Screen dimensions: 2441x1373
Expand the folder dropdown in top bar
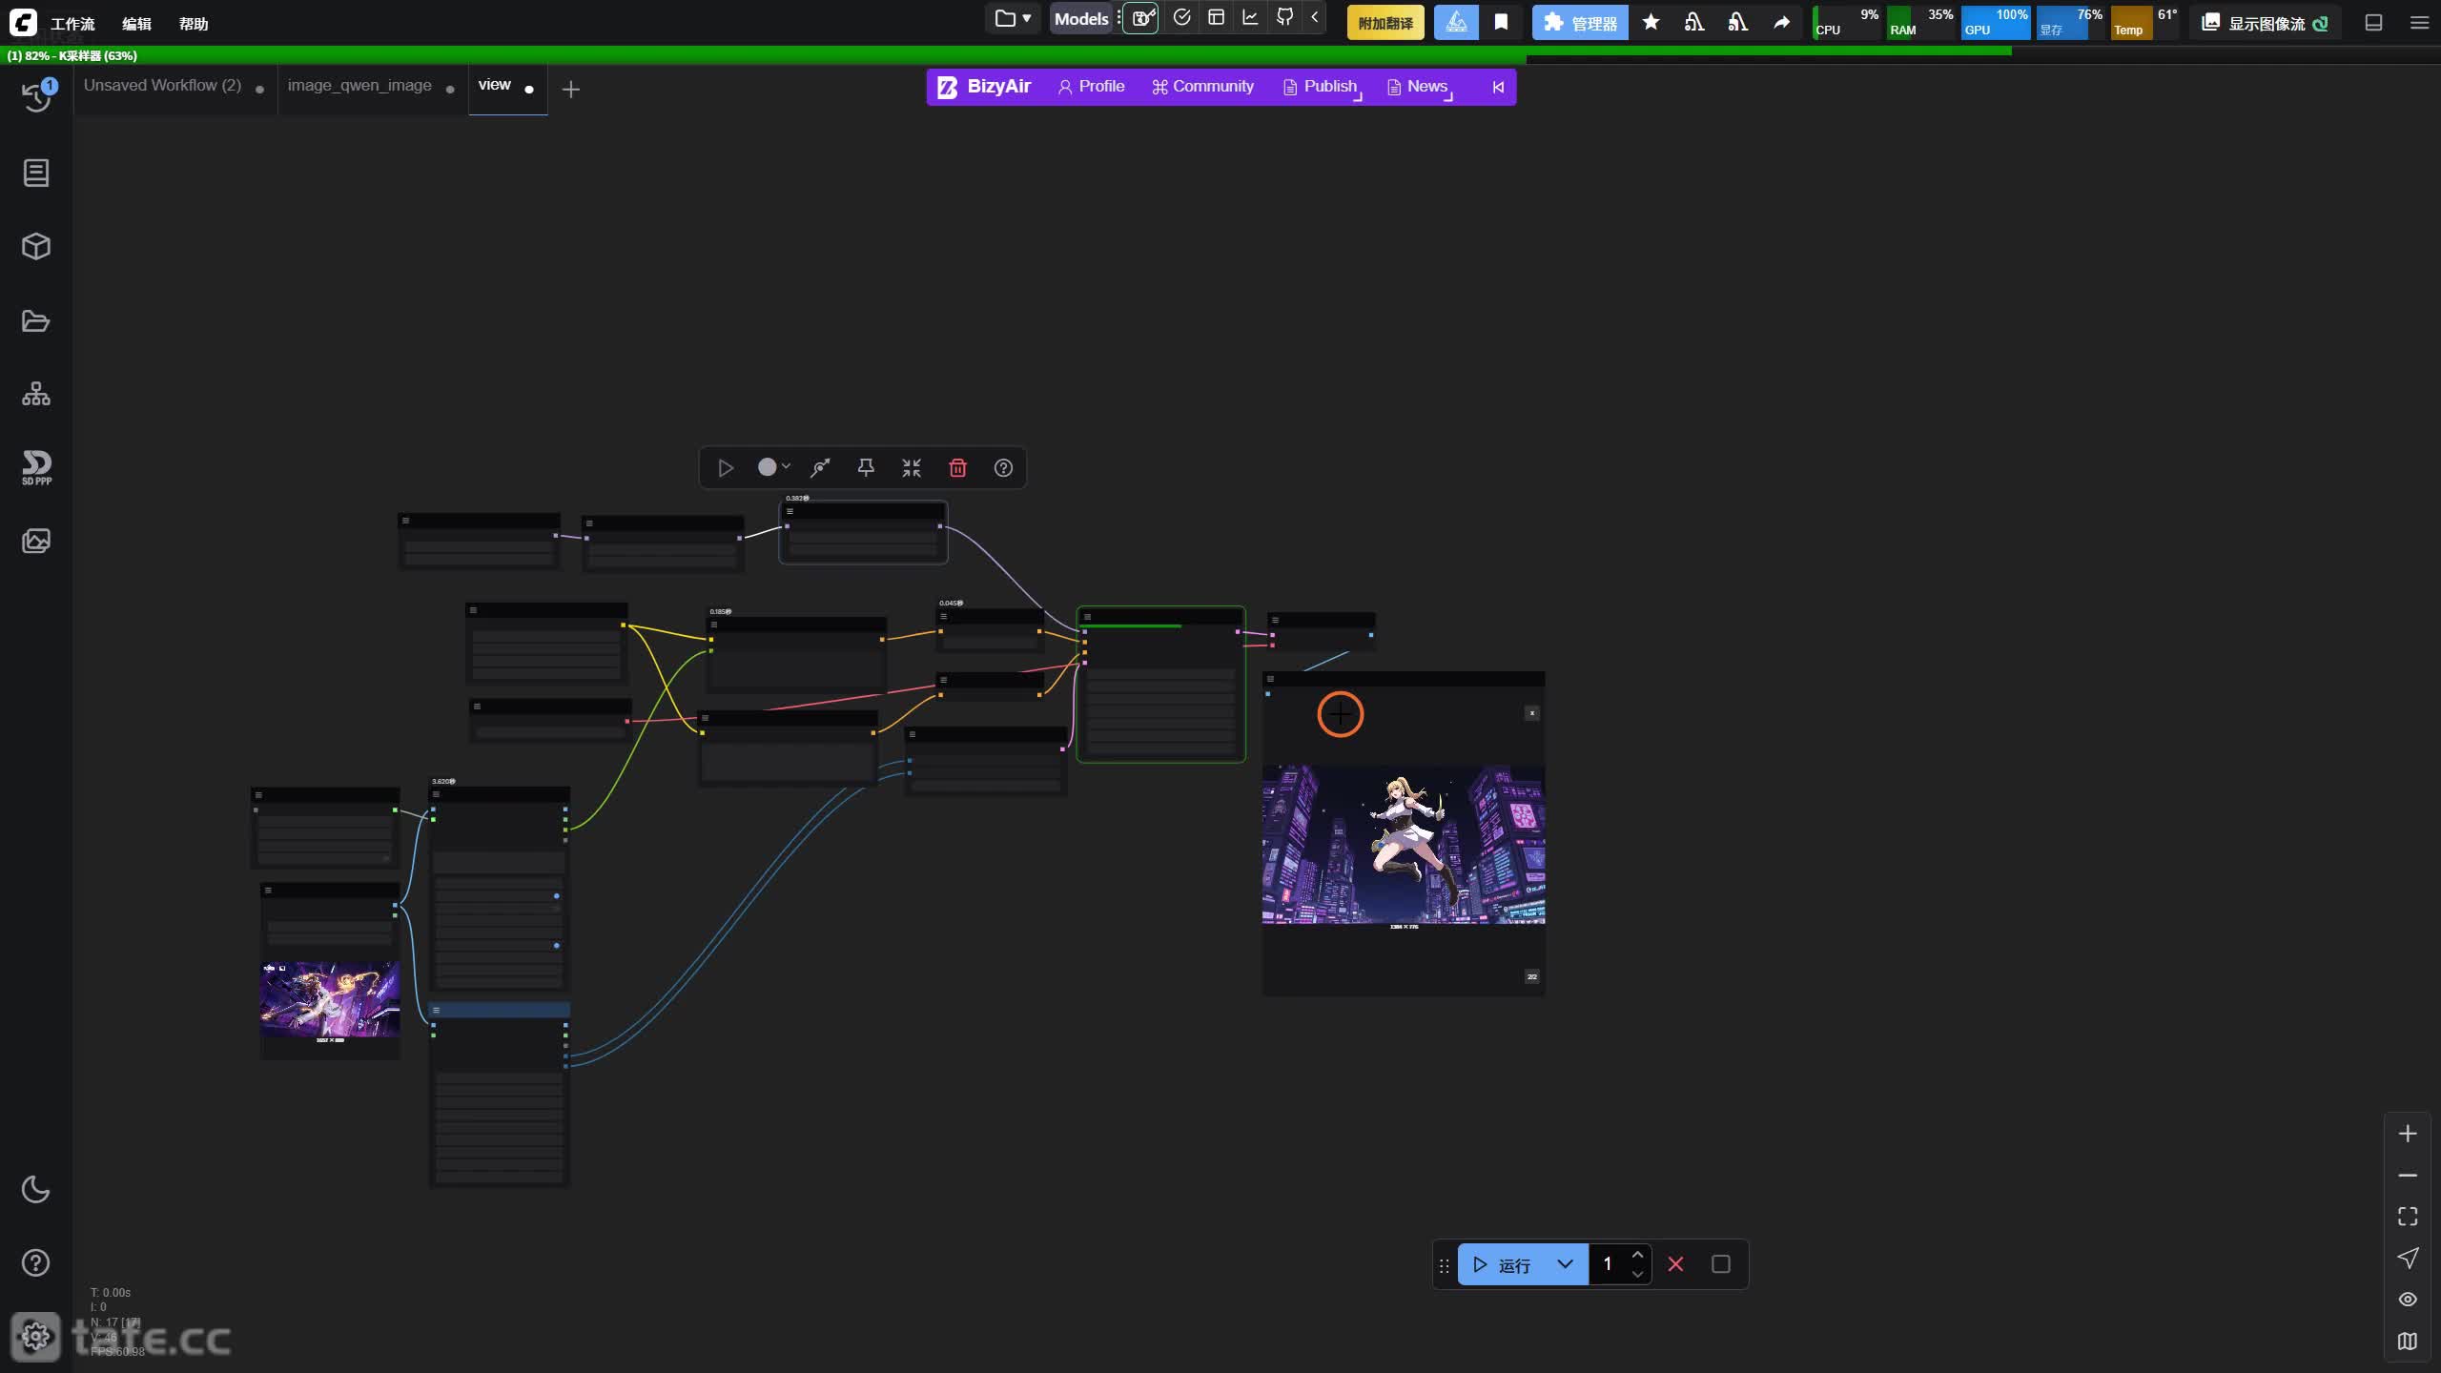(1013, 18)
